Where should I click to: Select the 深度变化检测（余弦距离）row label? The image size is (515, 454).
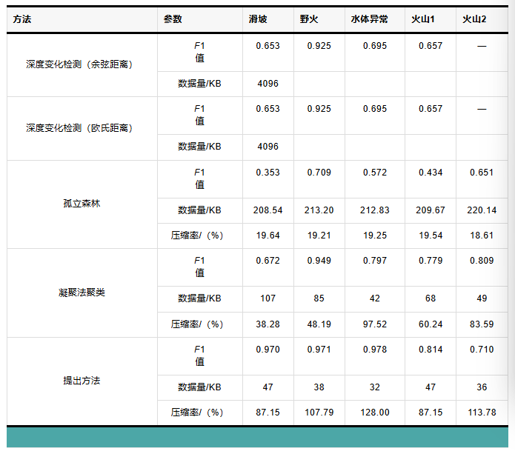click(x=79, y=64)
